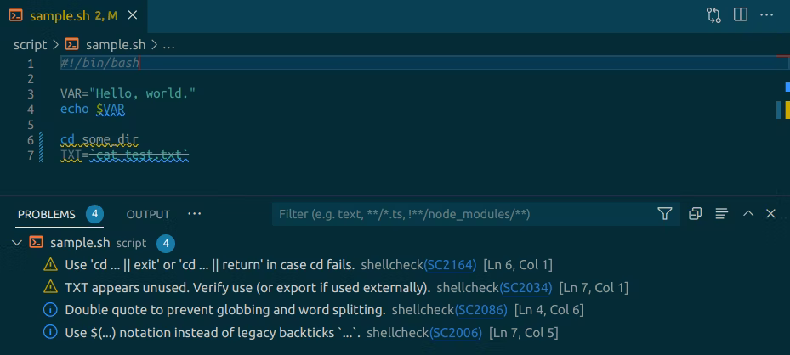This screenshot has height=355, width=790.
Task: Split the editor to the right
Action: [x=741, y=15]
